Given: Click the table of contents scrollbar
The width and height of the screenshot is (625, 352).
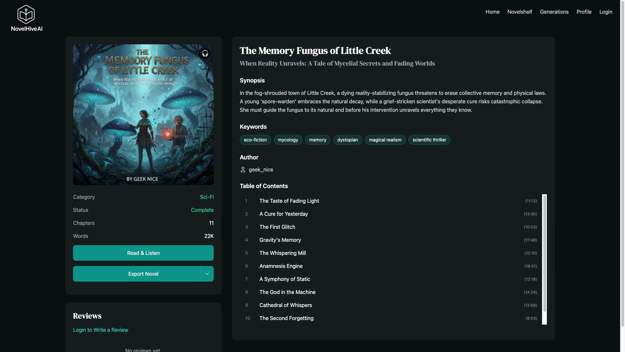Looking at the screenshot, I should tap(544, 254).
